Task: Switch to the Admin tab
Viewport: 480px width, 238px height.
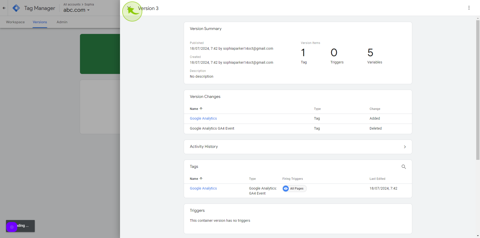Action: coord(62,22)
